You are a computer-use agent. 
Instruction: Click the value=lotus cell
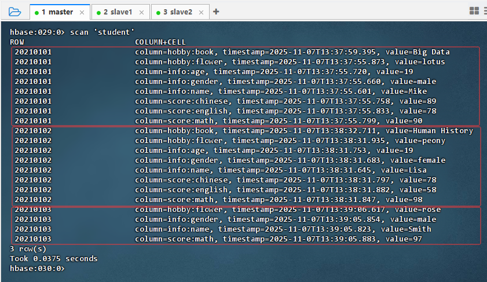(x=420, y=62)
